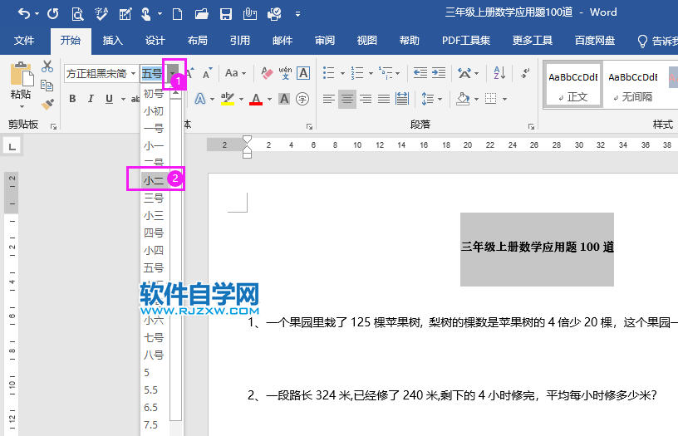
Task: Open line spacing options dropdown
Action: click(440, 100)
